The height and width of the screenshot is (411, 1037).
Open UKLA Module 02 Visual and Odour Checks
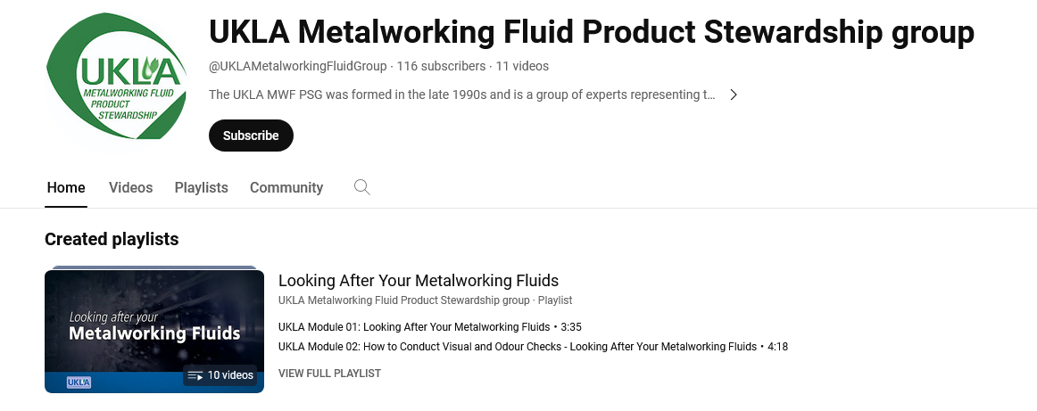point(518,347)
